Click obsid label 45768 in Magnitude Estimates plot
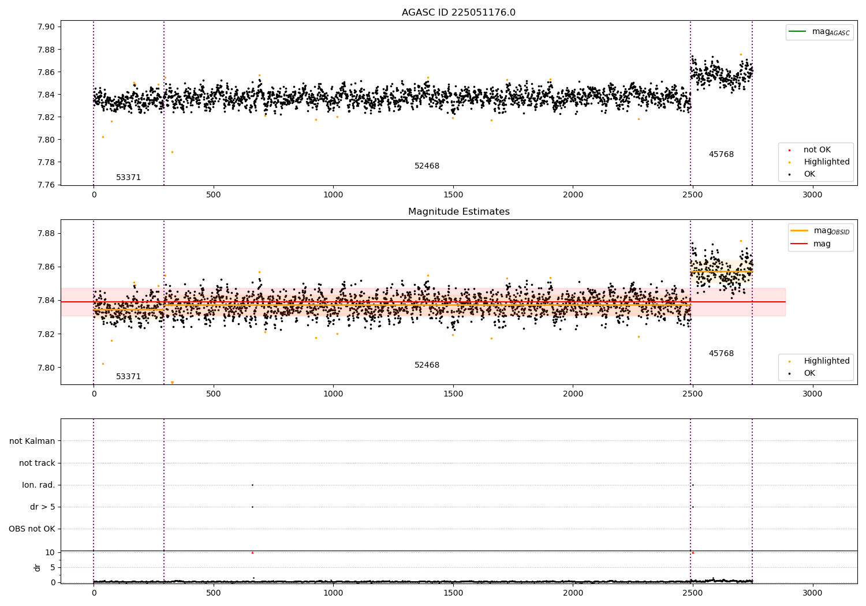This screenshot has width=866, height=606. (721, 354)
